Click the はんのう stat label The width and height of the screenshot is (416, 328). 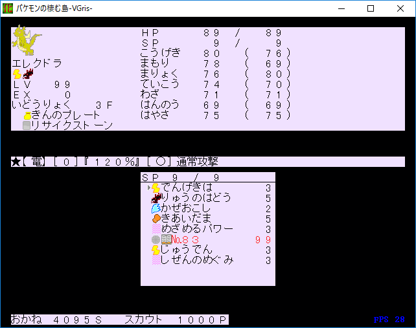159,105
